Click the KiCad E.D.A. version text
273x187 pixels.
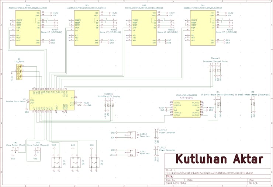[x=176, y=183]
